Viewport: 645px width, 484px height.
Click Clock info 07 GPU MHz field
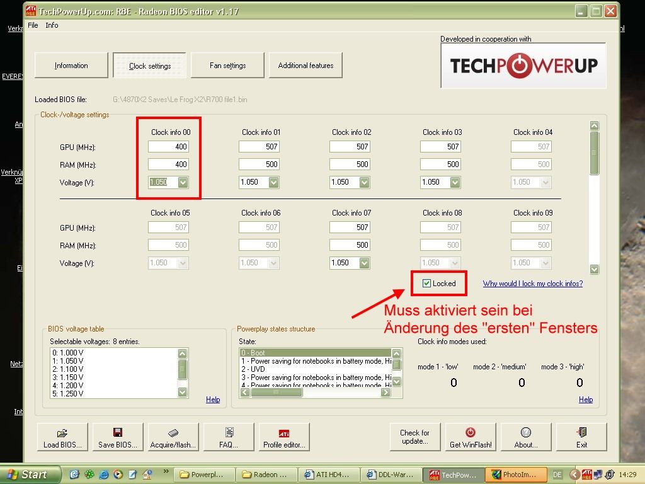(350, 227)
